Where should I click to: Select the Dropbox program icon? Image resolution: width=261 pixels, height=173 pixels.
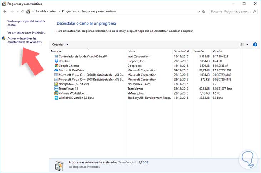[x=56, y=61]
